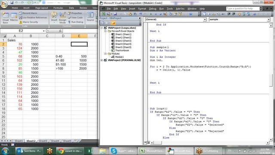Open the Format menu in VBA editor
Image resolution: width=275 pixels, height=155 pixels.
[x=142, y=9]
